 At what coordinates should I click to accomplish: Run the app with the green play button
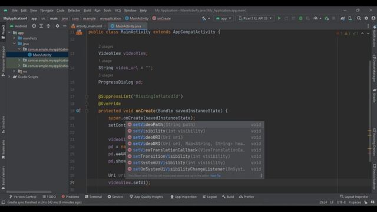tap(279, 18)
